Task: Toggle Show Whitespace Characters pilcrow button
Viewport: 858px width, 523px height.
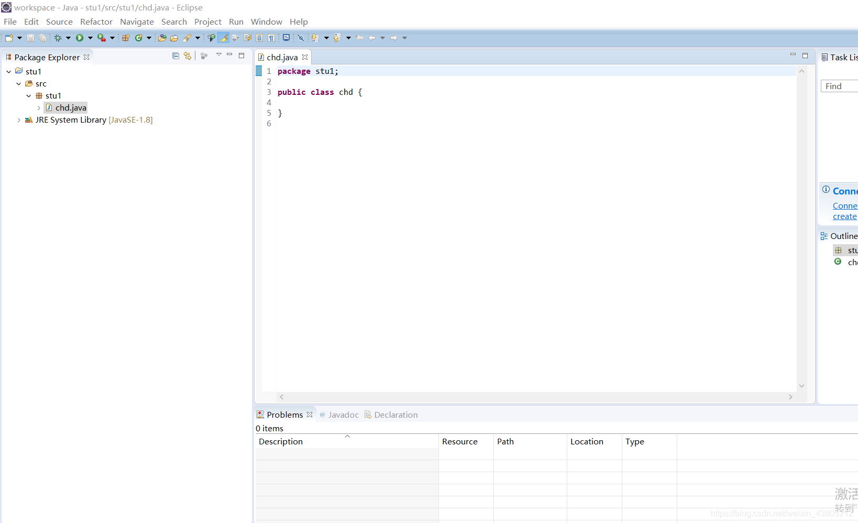Action: (271, 38)
